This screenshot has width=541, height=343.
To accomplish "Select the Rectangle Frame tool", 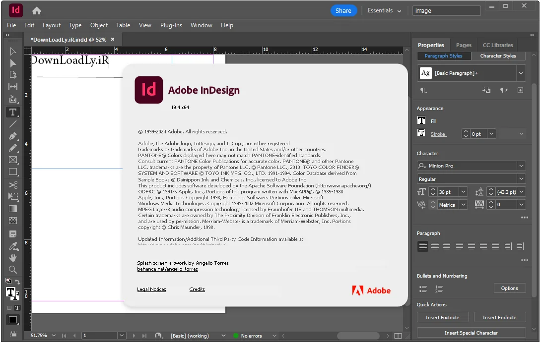I will click(x=13, y=160).
